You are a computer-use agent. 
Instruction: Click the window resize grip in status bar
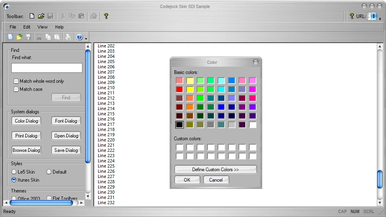click(x=382, y=213)
